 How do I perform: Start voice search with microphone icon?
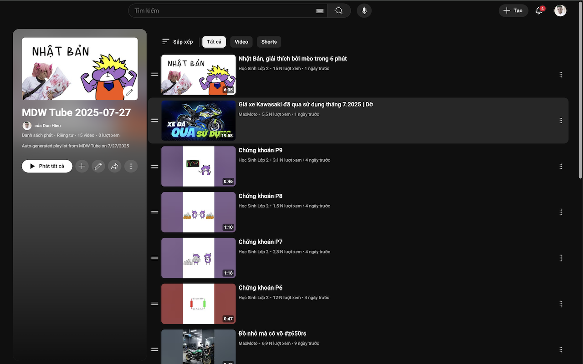point(364,10)
